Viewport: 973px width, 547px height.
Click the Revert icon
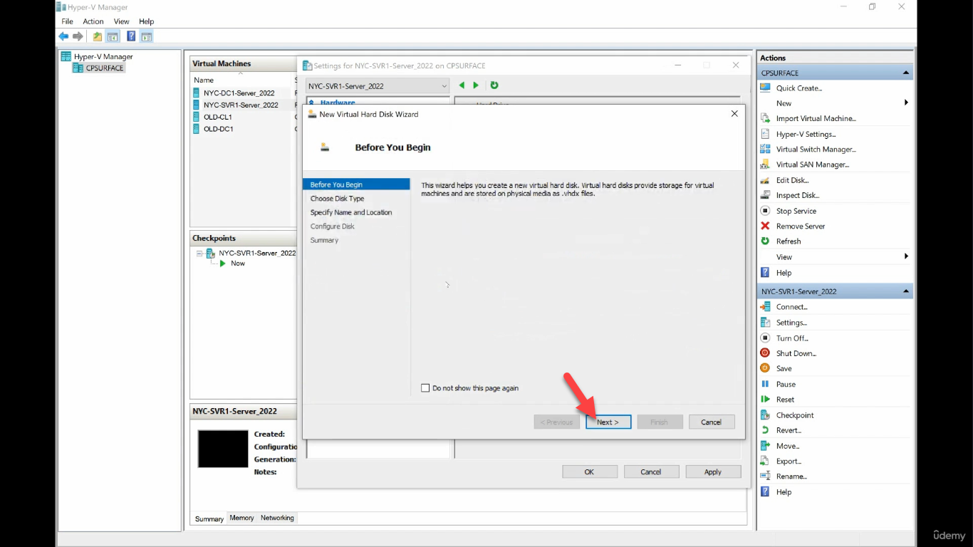tap(765, 430)
